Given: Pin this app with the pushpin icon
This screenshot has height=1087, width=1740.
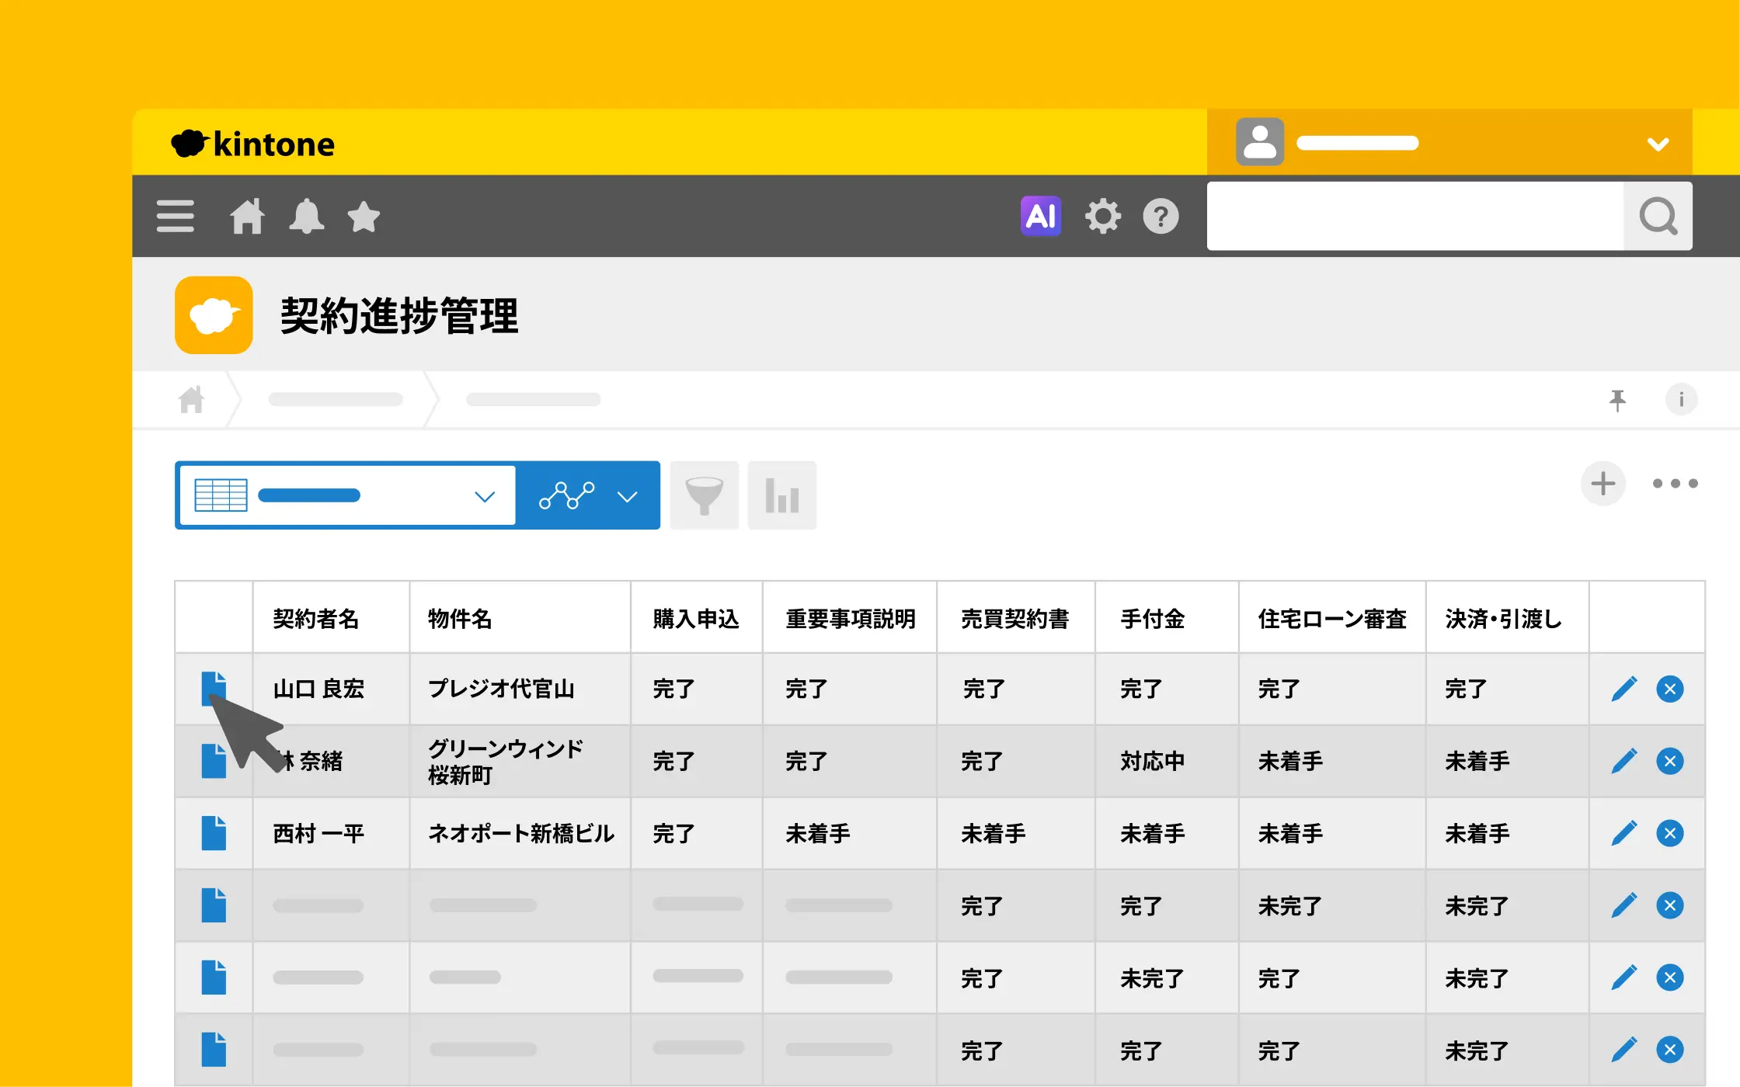Looking at the screenshot, I should (1617, 400).
